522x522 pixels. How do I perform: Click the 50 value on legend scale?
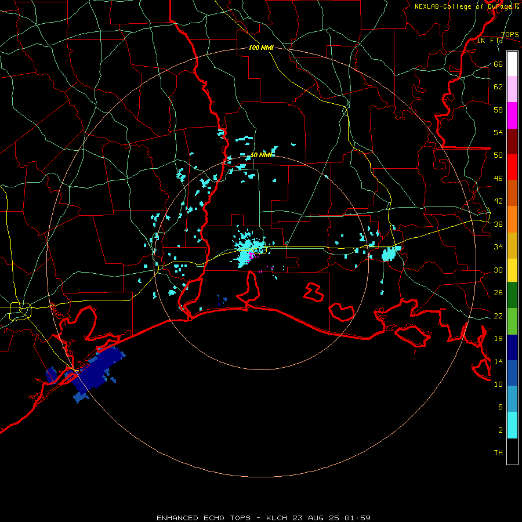coord(498,155)
